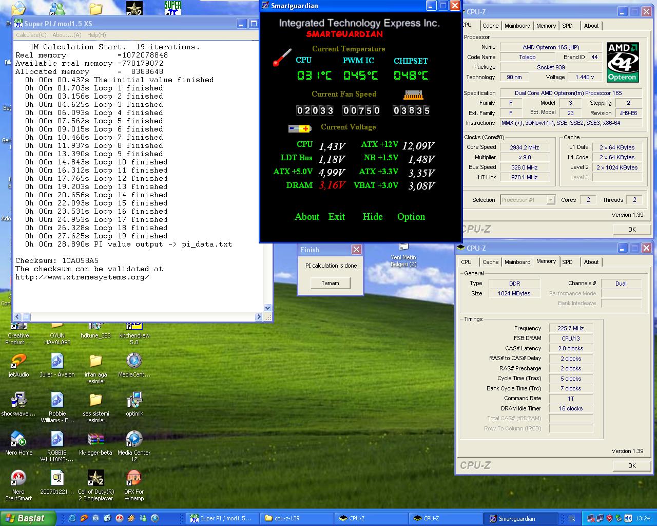Click OK in the upper CPU-Z window
This screenshot has height=526, width=657.
pyautogui.click(x=632, y=230)
